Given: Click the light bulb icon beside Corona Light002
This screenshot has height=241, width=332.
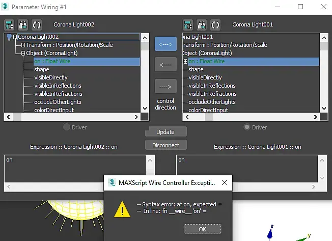Looking at the screenshot, I should point(9,37).
